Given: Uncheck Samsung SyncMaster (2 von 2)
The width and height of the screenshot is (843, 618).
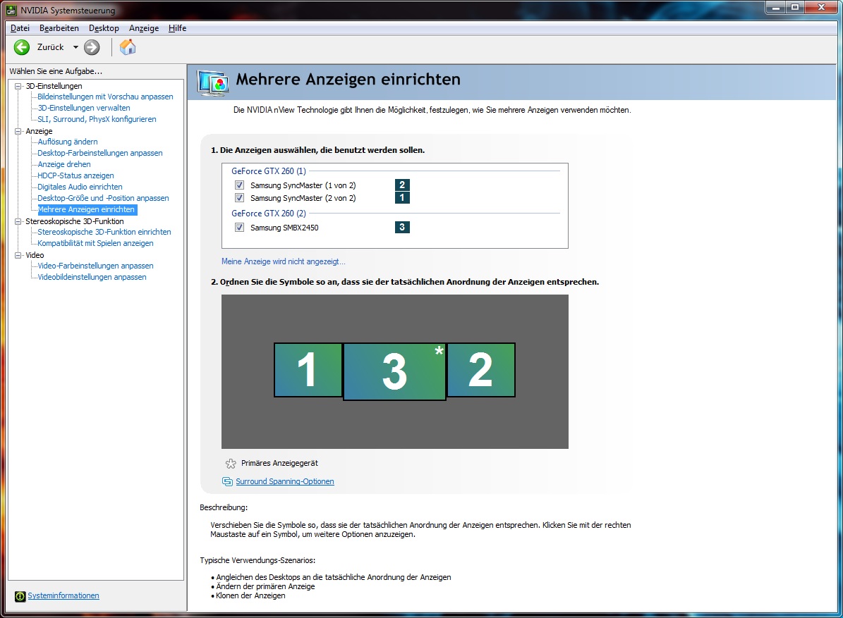Looking at the screenshot, I should [x=240, y=197].
